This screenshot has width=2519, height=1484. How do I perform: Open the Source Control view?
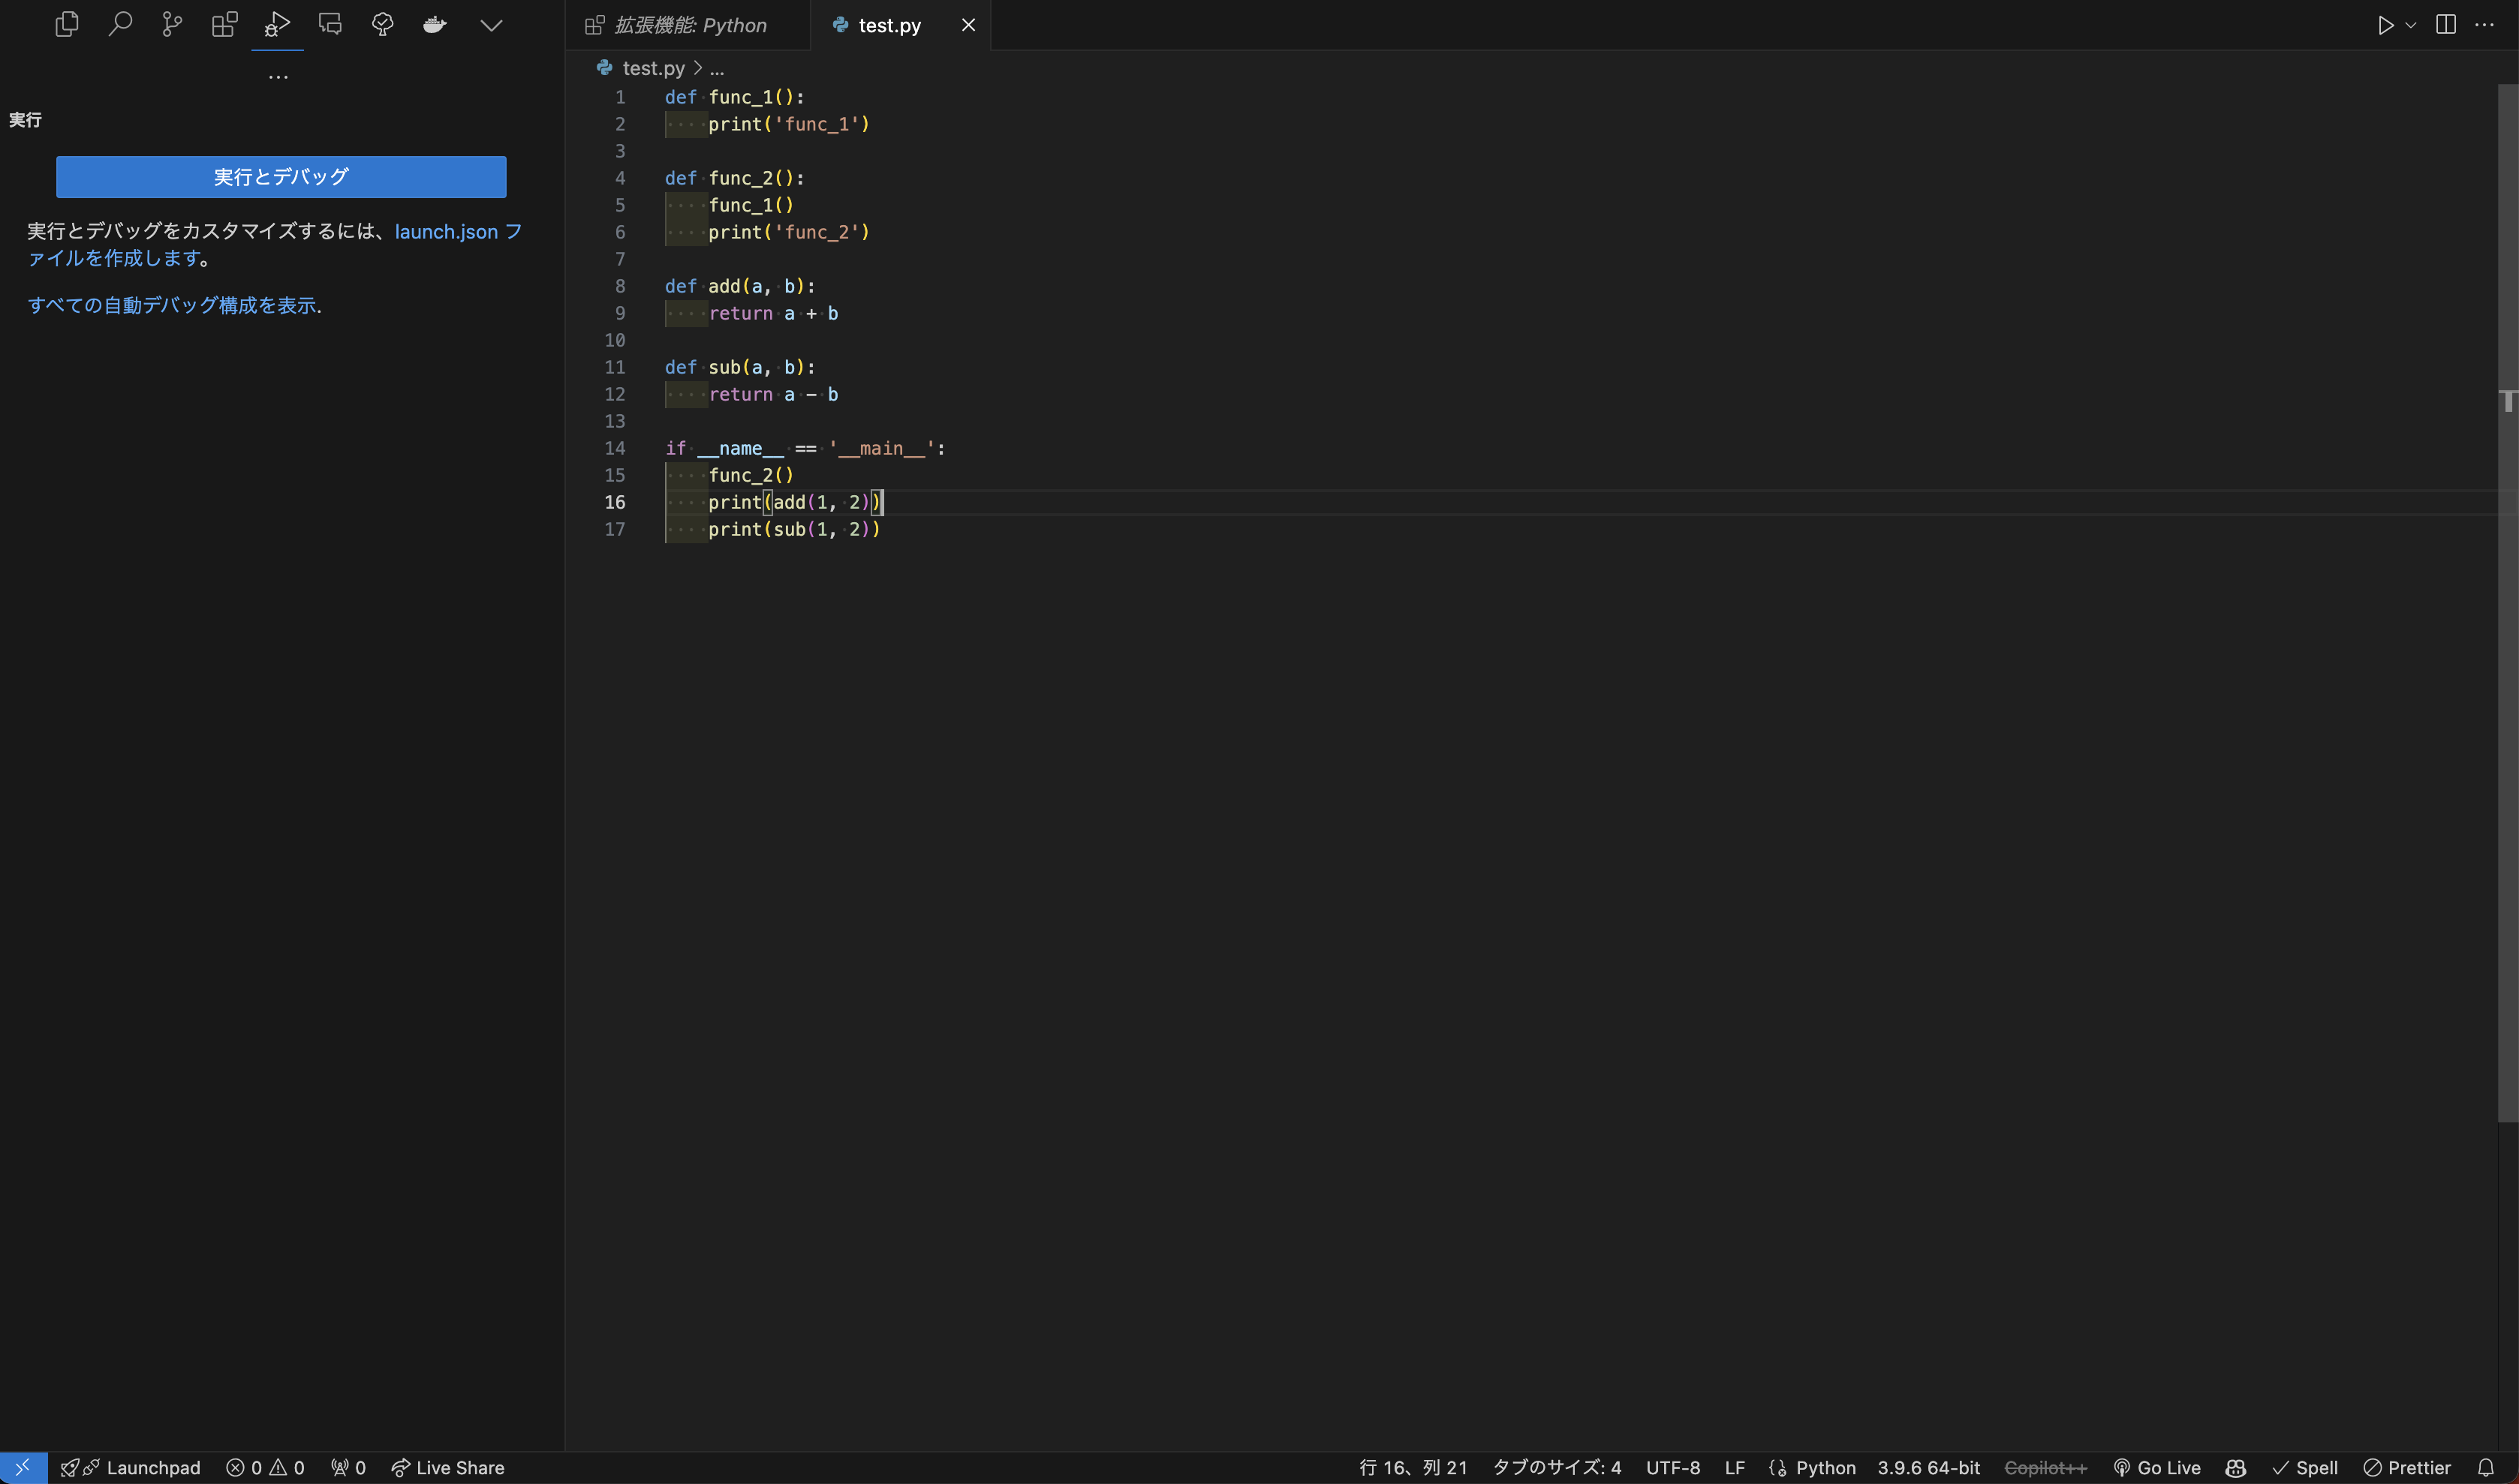170,24
